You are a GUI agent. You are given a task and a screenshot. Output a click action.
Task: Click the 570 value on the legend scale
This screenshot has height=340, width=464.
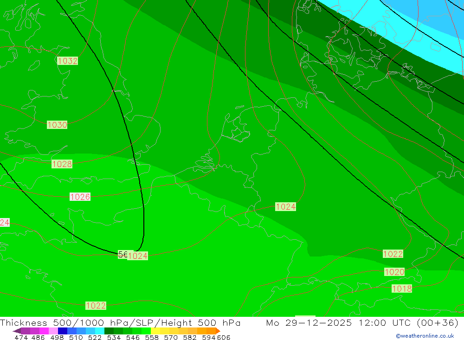coord(171,338)
